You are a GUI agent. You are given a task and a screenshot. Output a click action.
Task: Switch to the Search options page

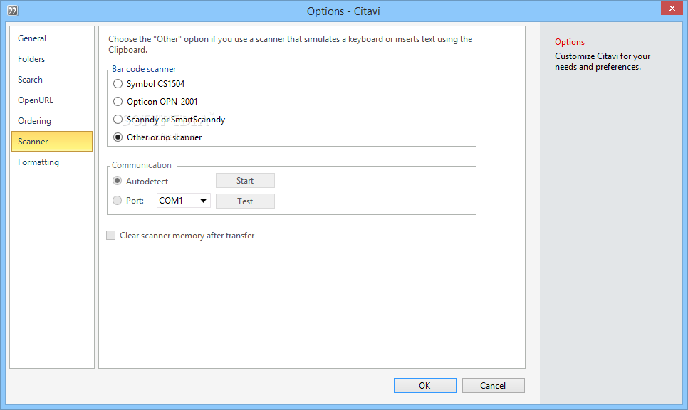coord(52,80)
